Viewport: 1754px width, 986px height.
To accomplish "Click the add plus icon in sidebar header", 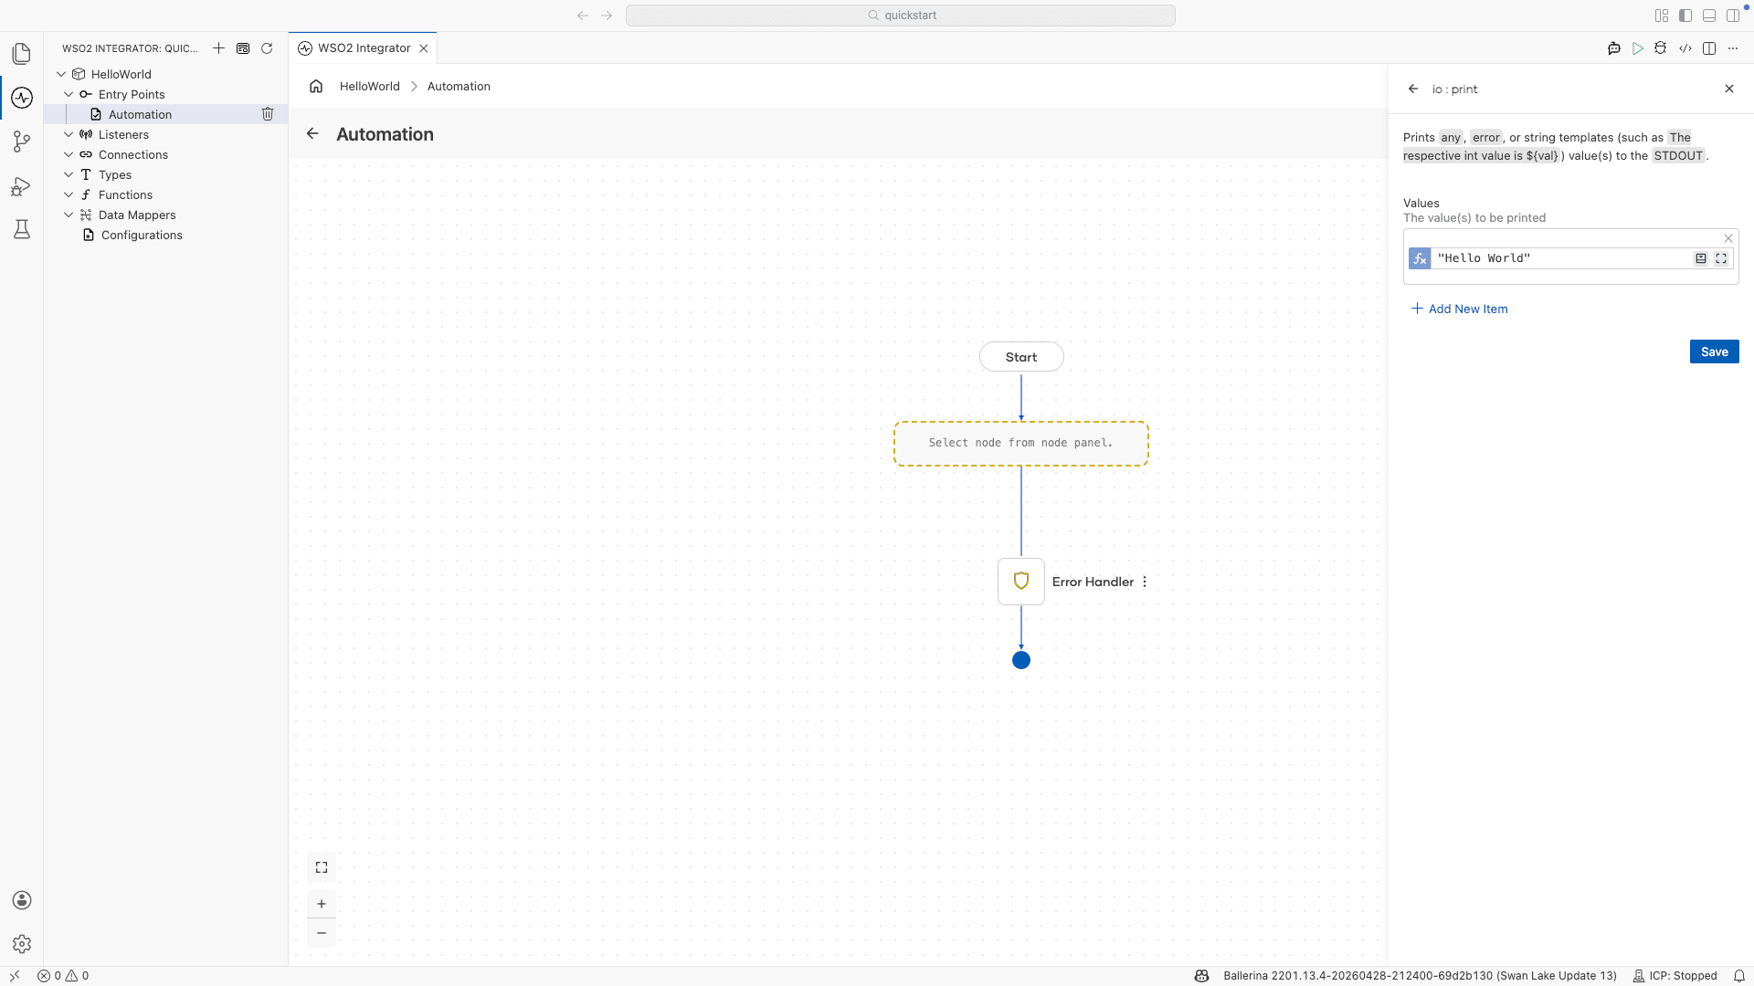I will click(x=218, y=48).
